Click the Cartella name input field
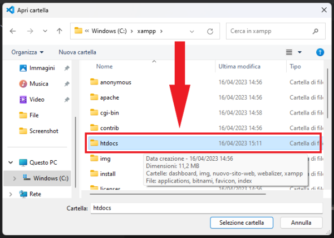 [207, 208]
